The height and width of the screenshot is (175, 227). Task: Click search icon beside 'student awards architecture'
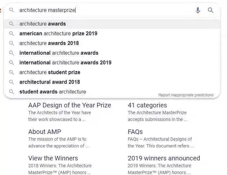click(x=11, y=92)
